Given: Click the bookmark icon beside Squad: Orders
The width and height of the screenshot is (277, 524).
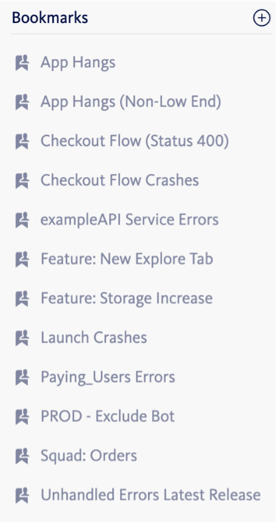Looking at the screenshot, I should click(x=22, y=456).
